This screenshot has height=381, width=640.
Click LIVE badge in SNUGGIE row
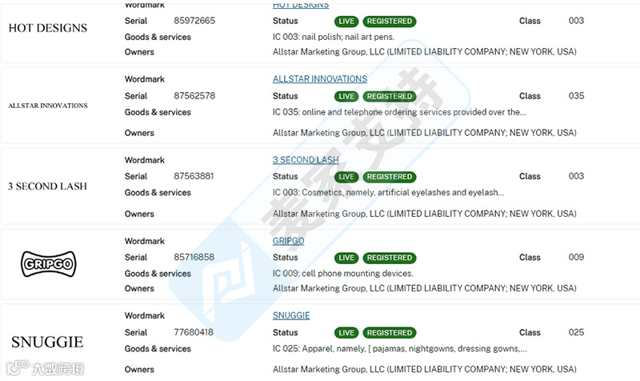pyautogui.click(x=346, y=333)
